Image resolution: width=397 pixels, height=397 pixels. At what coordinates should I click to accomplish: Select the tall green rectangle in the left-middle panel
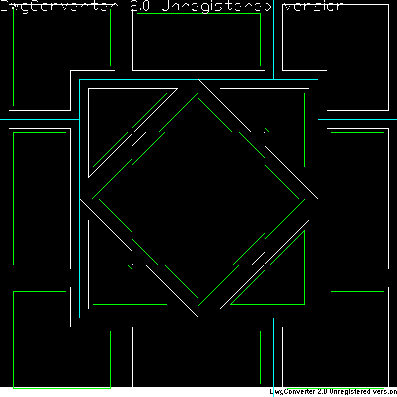(40, 199)
